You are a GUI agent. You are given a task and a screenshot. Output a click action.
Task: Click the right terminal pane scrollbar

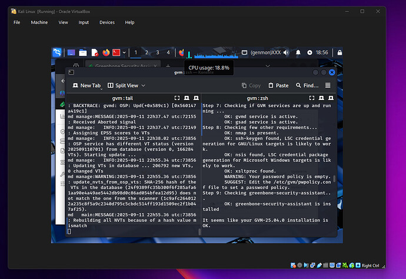click(x=334, y=179)
